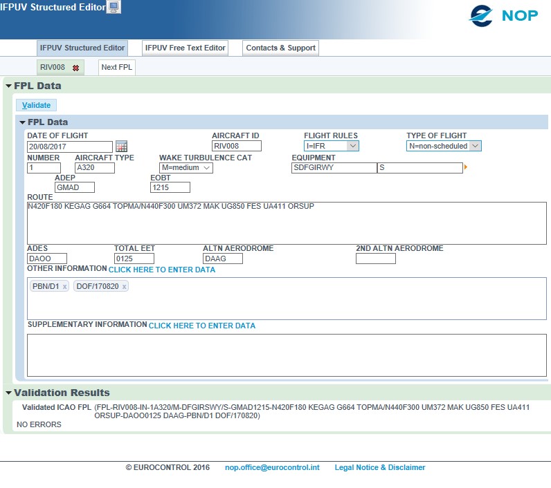This screenshot has width=551, height=488.
Task: Click the PBN/D1 tag label
Action: (46, 287)
